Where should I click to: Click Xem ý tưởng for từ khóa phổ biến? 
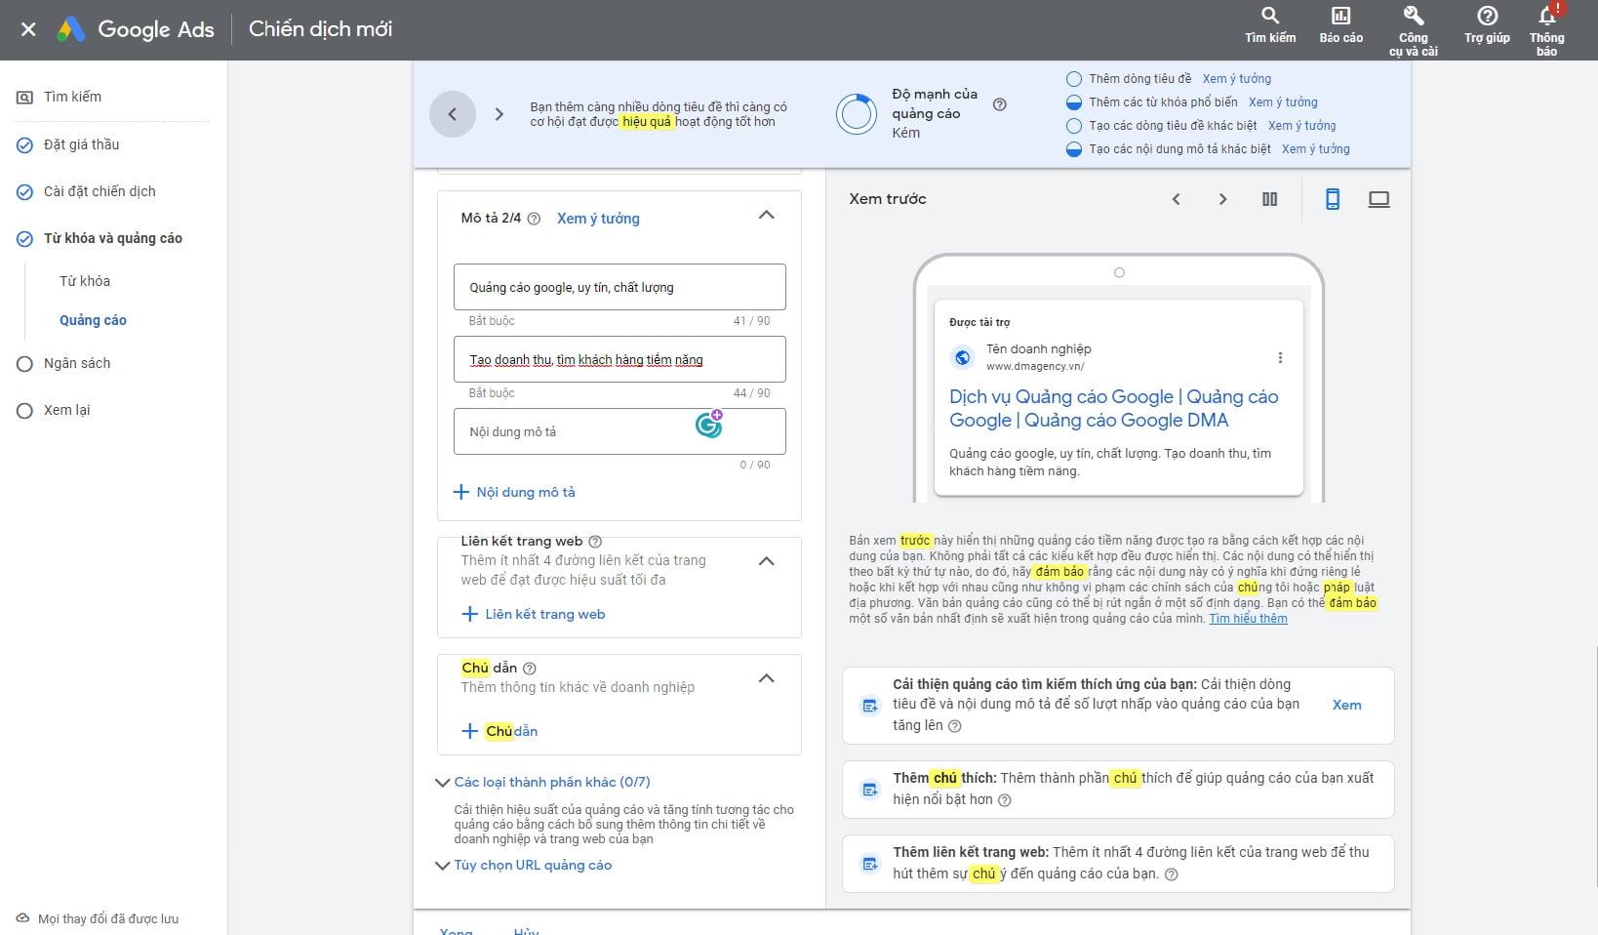[1283, 102]
